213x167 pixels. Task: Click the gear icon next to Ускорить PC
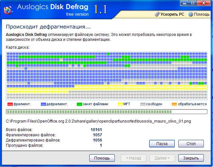coord(157,14)
